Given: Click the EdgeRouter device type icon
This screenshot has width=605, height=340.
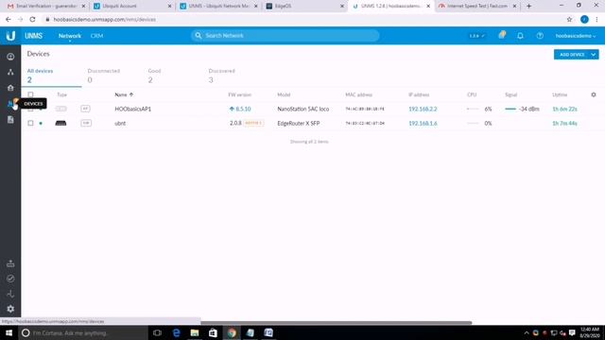Looking at the screenshot, I should pos(60,124).
